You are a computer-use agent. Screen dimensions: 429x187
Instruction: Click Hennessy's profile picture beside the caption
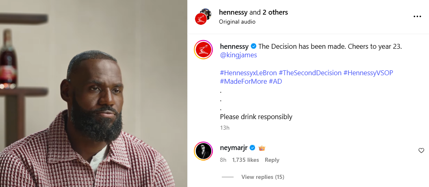[204, 50]
